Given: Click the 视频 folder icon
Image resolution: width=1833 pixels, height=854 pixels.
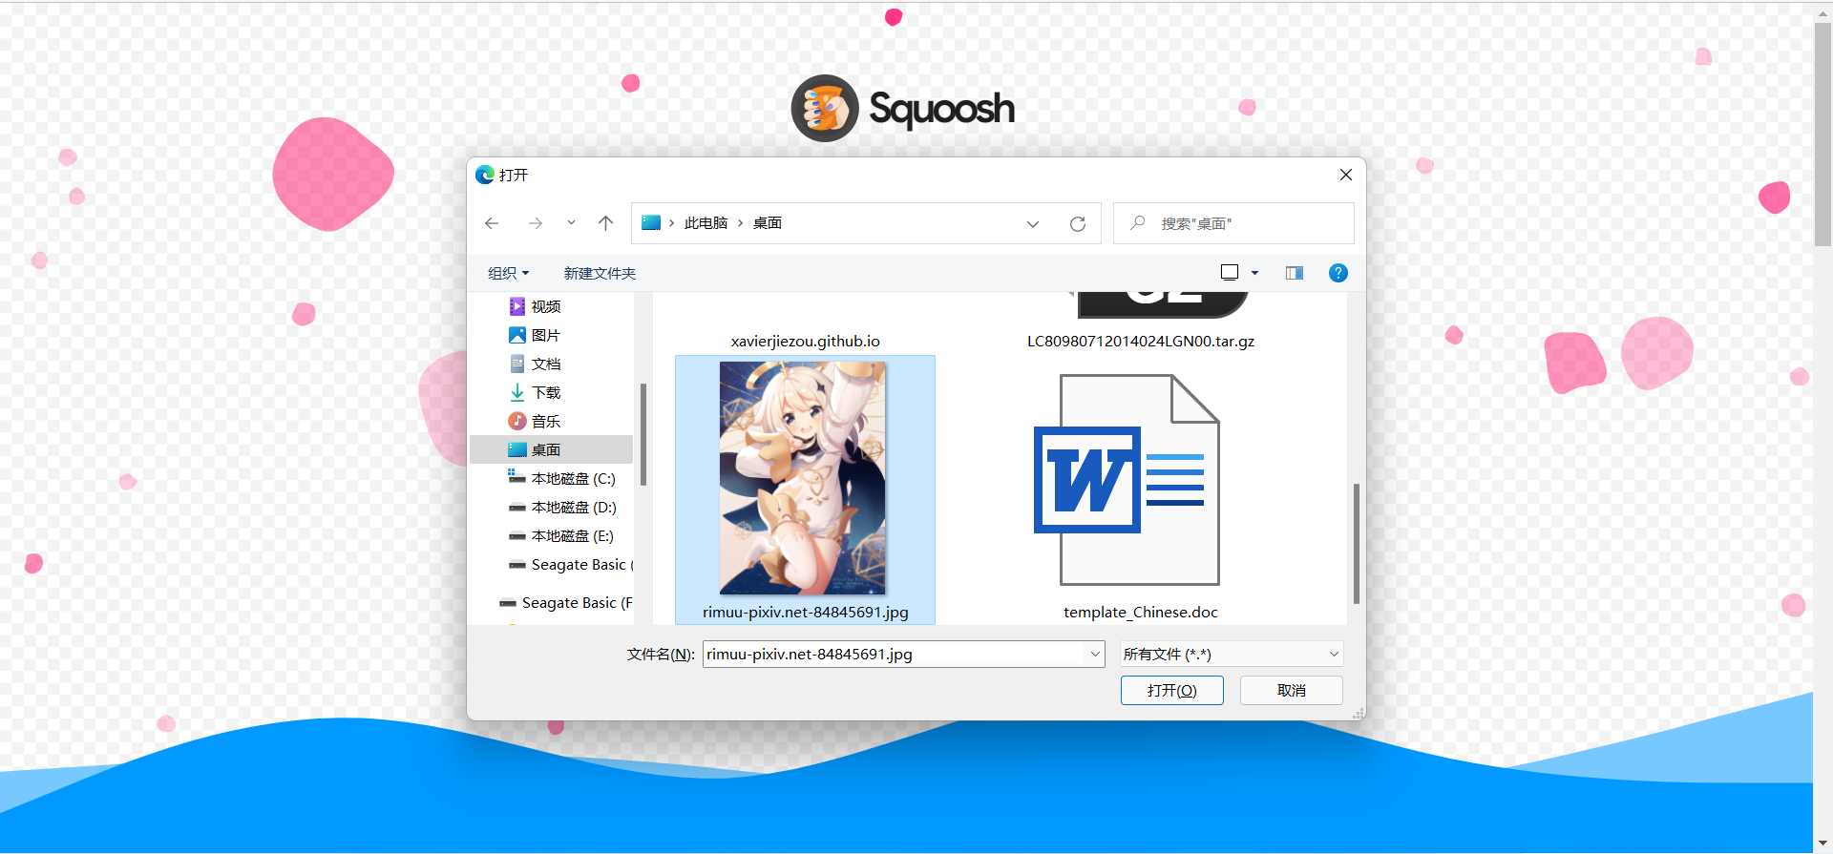Looking at the screenshot, I should [517, 306].
